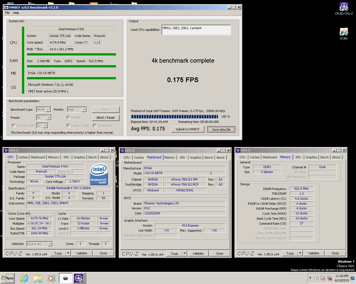
Task: Click CPU-Z title icon in Memory window
Action: (x=238, y=150)
